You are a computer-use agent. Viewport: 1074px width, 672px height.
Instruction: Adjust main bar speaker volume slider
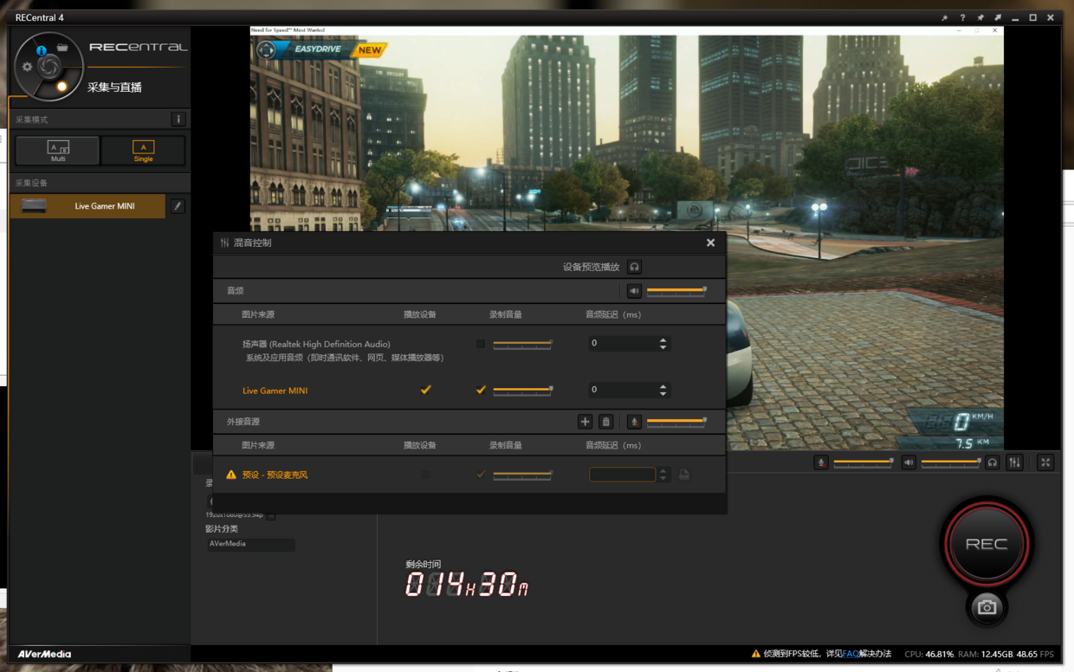point(951,462)
